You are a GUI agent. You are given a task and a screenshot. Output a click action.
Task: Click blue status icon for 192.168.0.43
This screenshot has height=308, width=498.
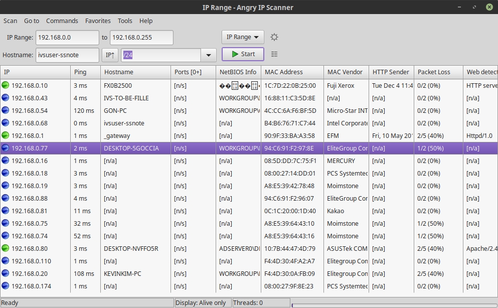tap(6, 98)
